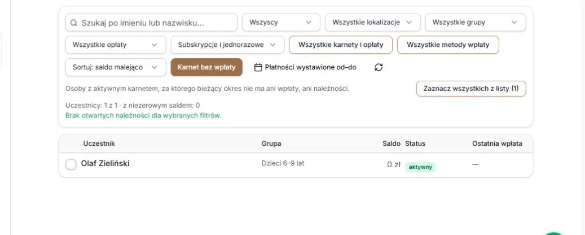The width and height of the screenshot is (585, 235).
Task: Click the group cell Dzieci 6–9 lat
Action: pyautogui.click(x=283, y=163)
